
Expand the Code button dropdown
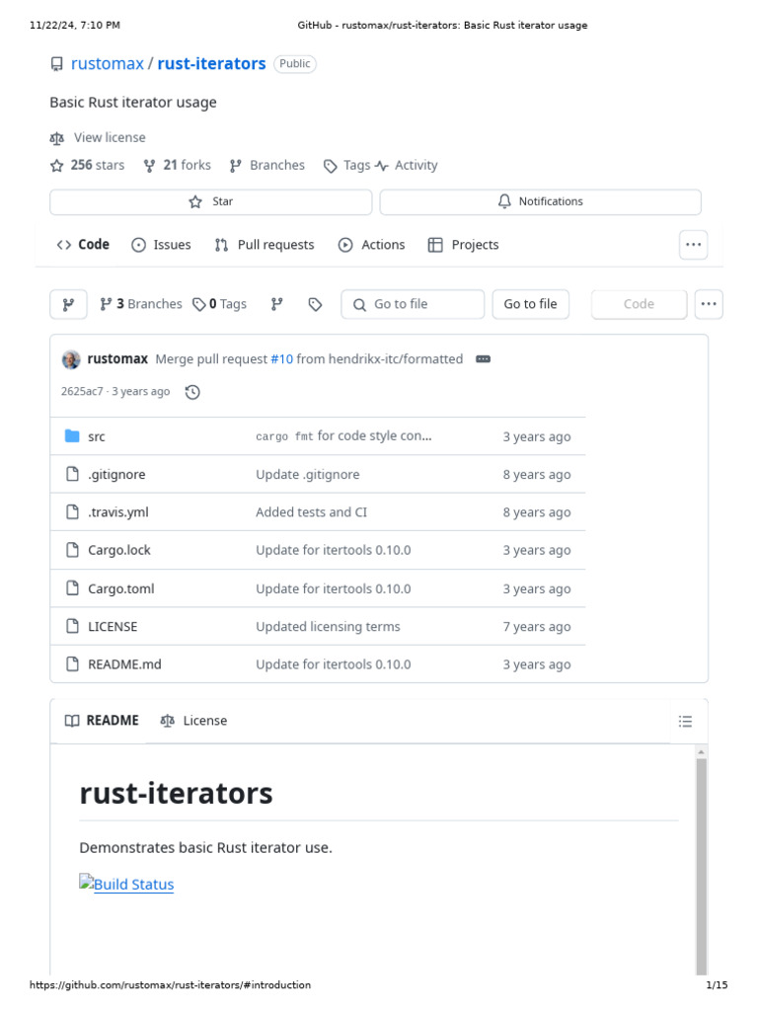[x=639, y=304]
